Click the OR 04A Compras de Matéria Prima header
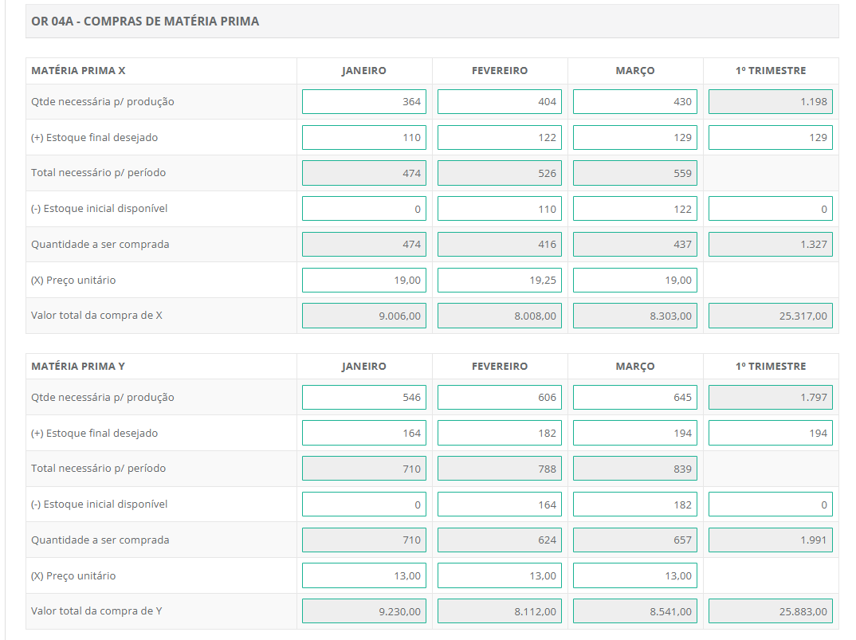The image size is (856, 640). (x=145, y=22)
